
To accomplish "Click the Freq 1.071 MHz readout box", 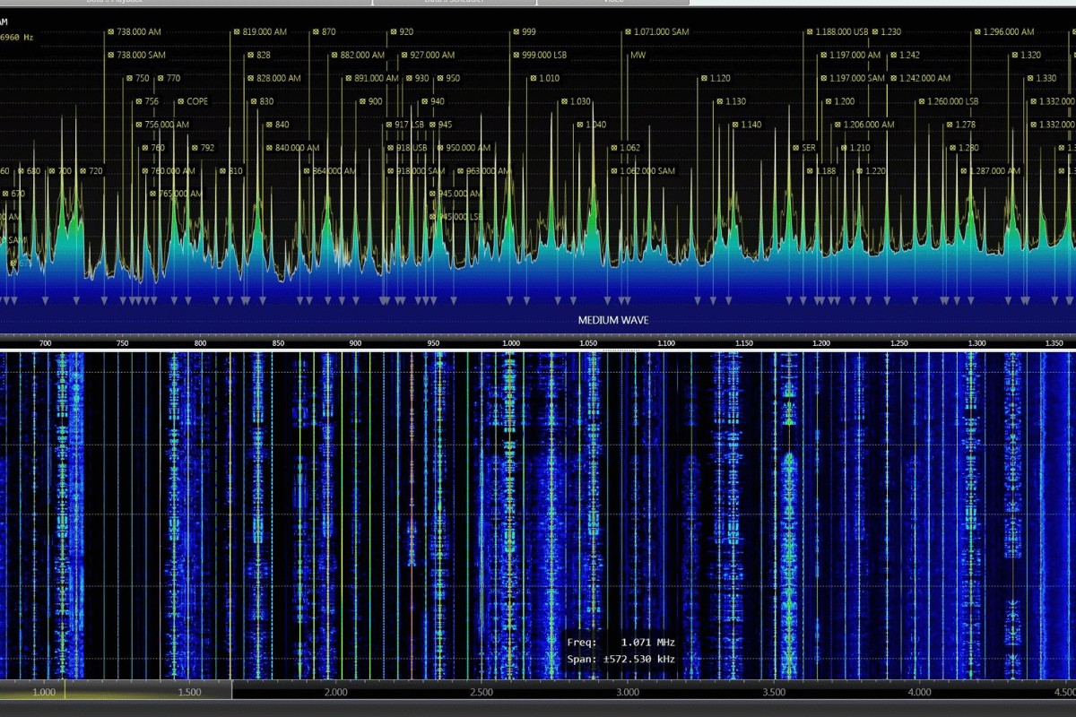I will (620, 651).
